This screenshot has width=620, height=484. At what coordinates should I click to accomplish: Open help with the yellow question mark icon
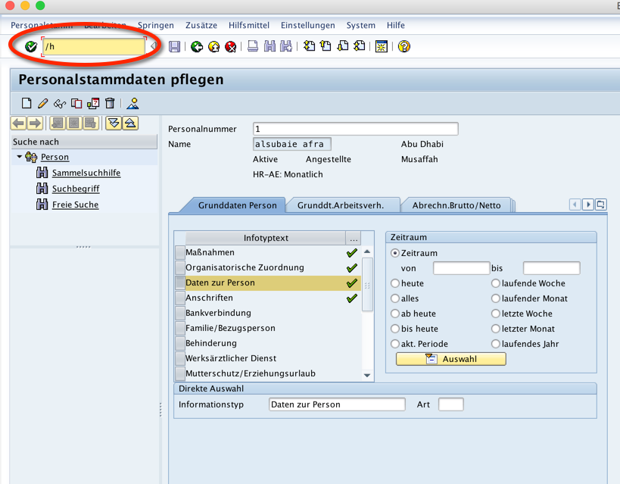404,47
